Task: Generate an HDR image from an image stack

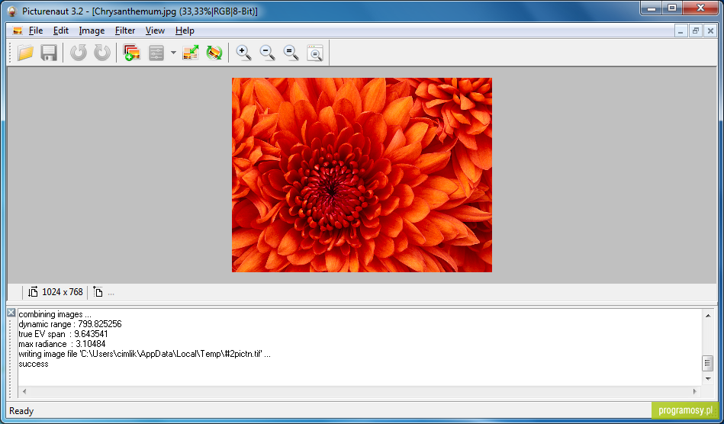Action: click(x=131, y=53)
